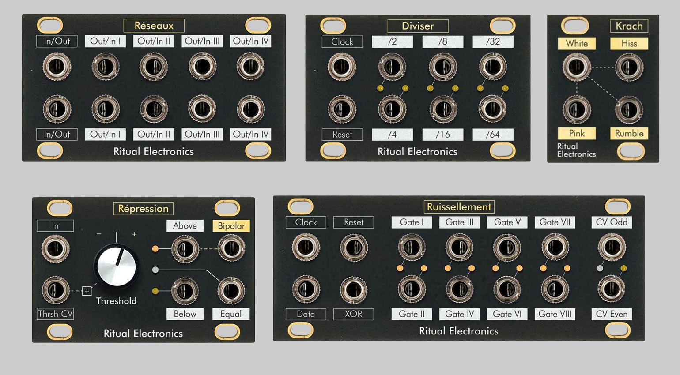Click the Gate V jack on Ruissellement
Screen dimensions: 680x375
coord(507,246)
